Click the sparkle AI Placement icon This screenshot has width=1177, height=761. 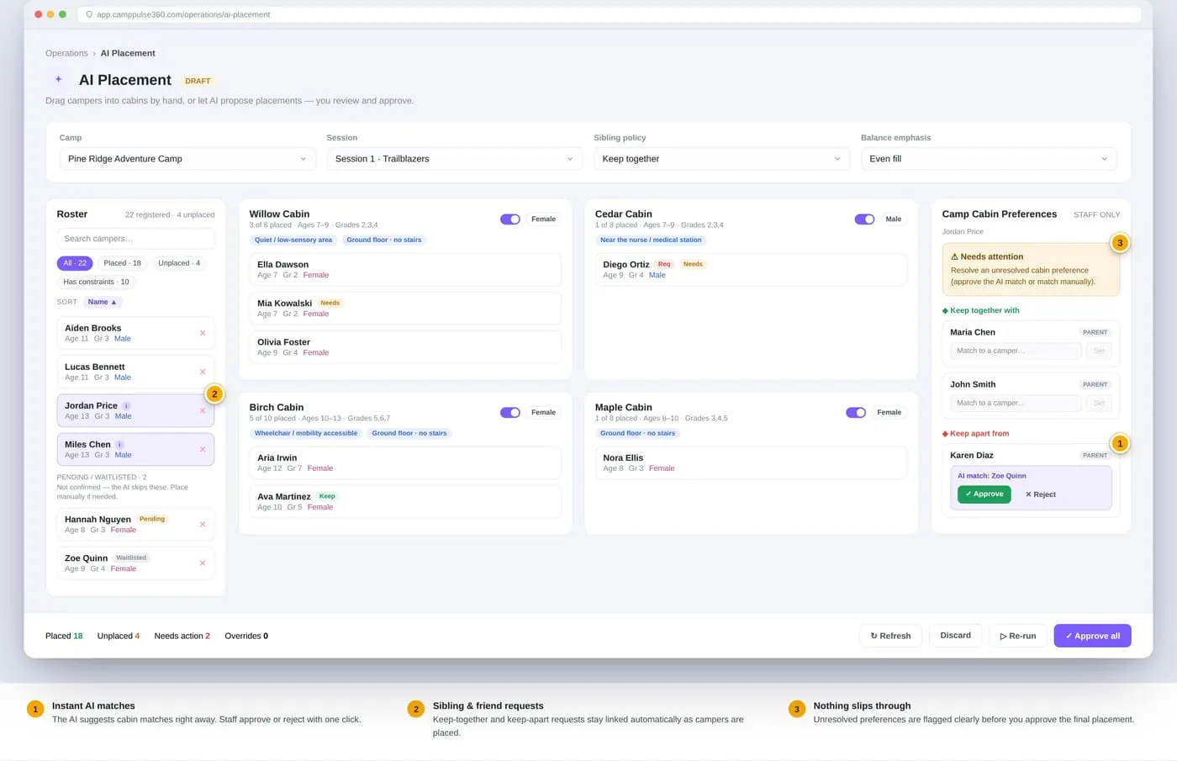[x=58, y=79]
